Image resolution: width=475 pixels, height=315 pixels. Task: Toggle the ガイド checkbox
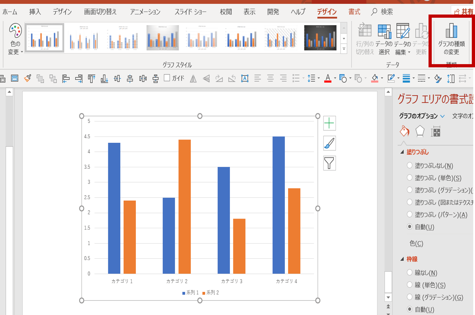167,78
